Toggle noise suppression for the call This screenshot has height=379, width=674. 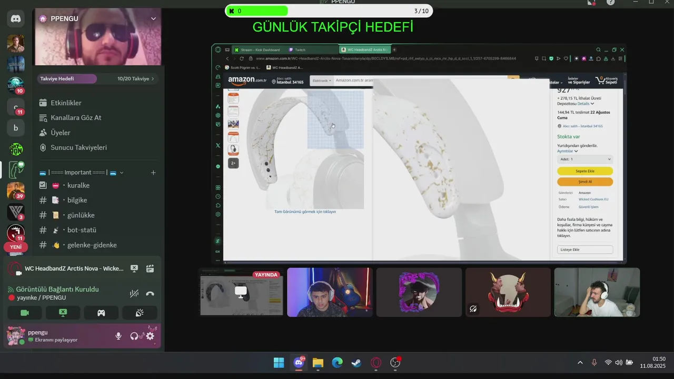[x=134, y=293]
